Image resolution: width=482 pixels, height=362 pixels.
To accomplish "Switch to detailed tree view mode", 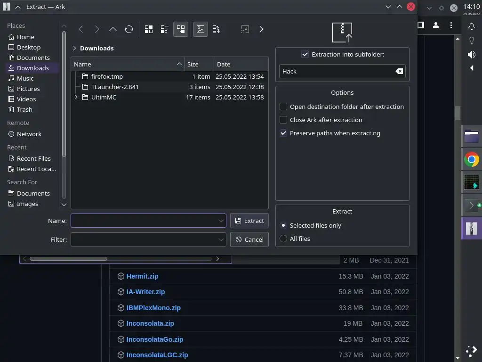I will tap(181, 29).
